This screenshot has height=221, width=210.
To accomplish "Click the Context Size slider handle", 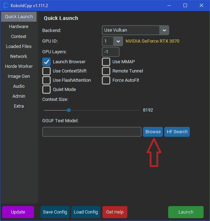I will [69, 110].
